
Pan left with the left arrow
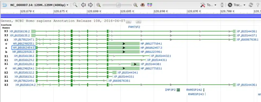coord(83,5)
